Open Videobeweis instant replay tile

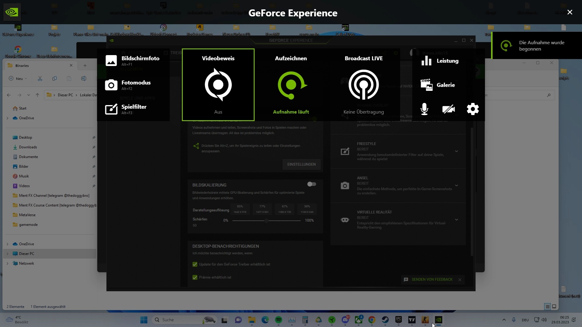[x=218, y=85]
